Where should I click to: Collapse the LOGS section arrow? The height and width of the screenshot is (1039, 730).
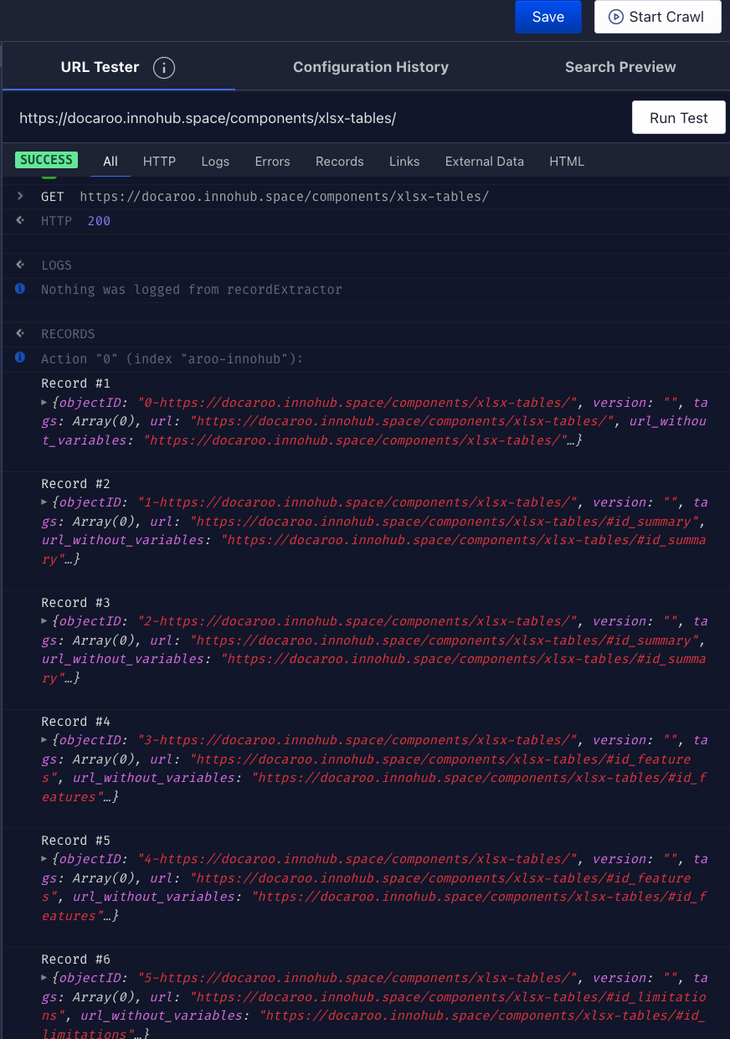coord(20,265)
